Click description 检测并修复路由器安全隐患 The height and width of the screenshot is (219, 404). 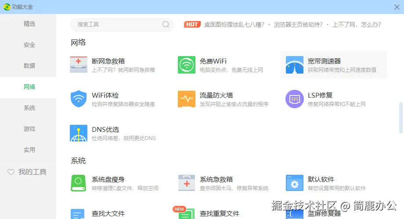(x=123, y=104)
